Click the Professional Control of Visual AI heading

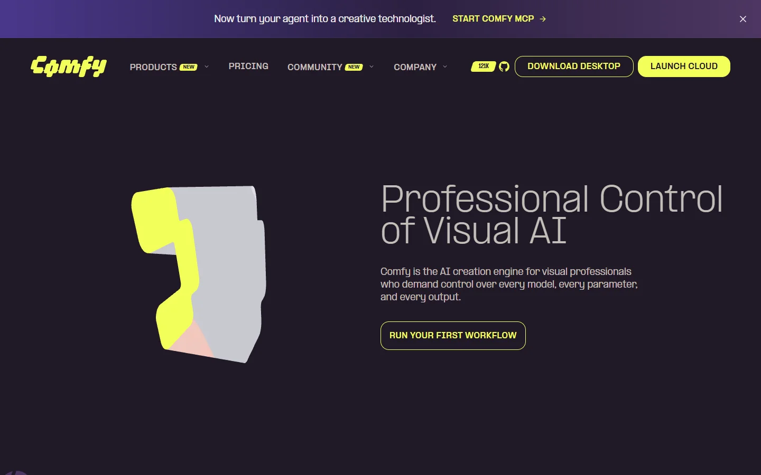click(551, 215)
